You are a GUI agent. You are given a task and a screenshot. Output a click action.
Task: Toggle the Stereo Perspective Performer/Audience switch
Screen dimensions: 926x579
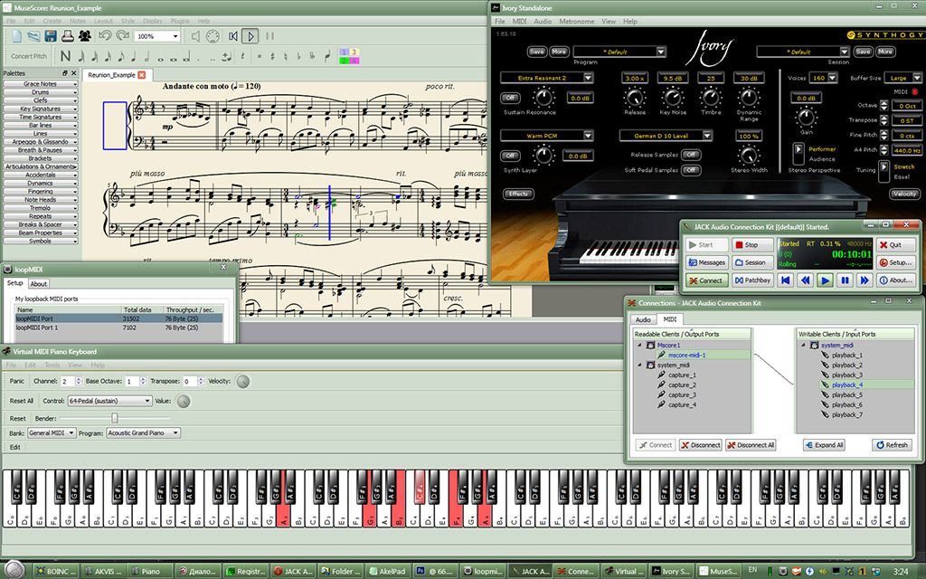[798, 154]
